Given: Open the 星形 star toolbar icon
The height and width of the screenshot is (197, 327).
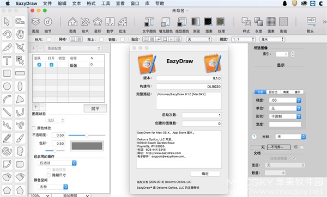Looking at the screenshot, I should (x=98, y=25).
